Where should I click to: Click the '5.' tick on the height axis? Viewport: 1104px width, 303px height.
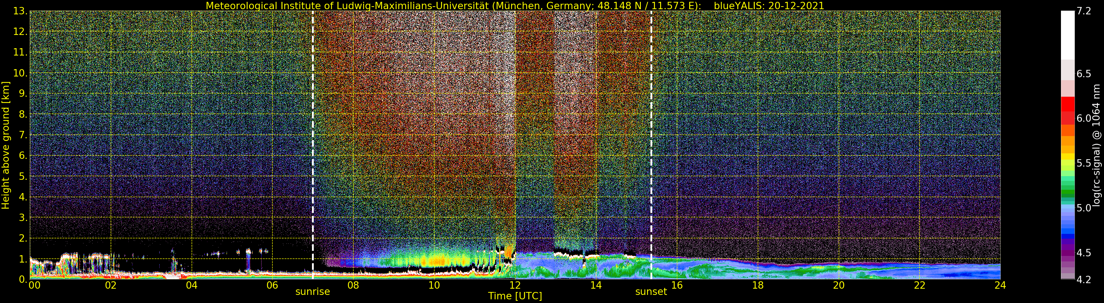point(23,176)
